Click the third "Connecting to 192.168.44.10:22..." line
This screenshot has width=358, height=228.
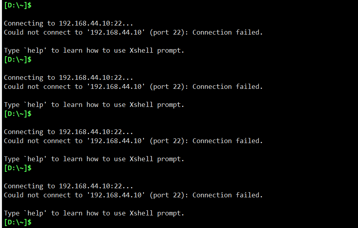point(68,132)
